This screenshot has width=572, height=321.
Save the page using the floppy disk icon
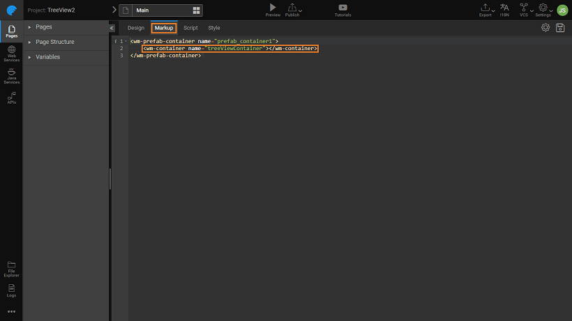(559, 28)
